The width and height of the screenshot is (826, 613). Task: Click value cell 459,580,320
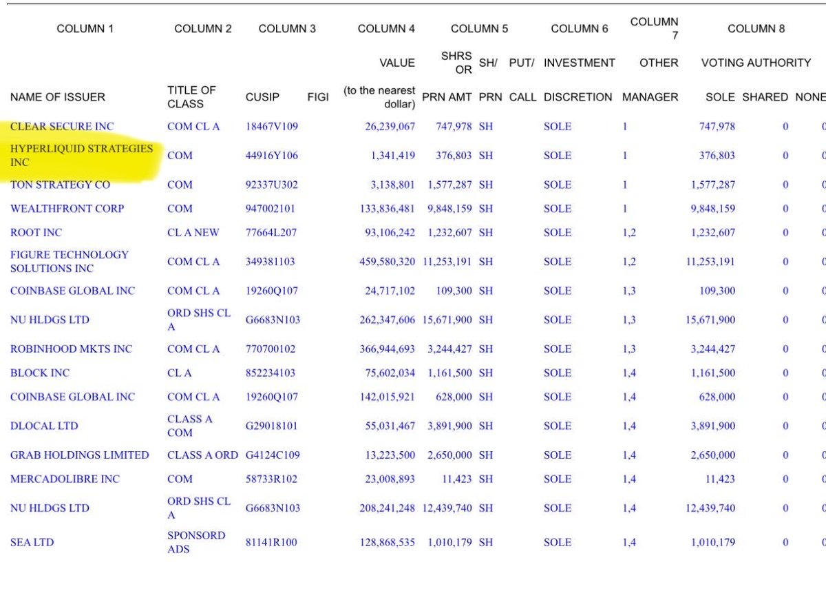[x=388, y=262]
